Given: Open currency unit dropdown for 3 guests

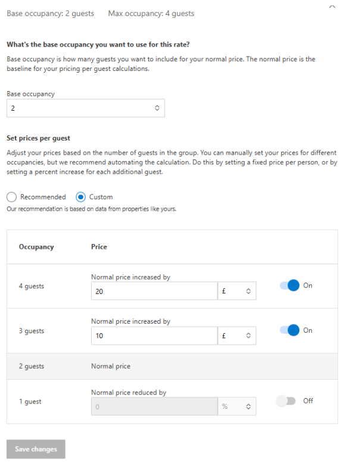Looking at the screenshot, I should tap(237, 336).
